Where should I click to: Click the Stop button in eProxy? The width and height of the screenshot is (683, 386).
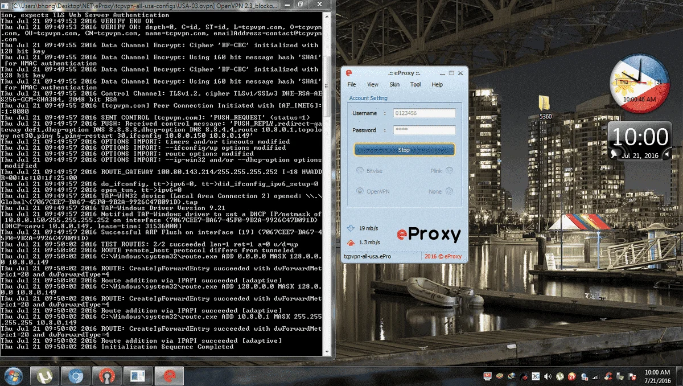[404, 150]
